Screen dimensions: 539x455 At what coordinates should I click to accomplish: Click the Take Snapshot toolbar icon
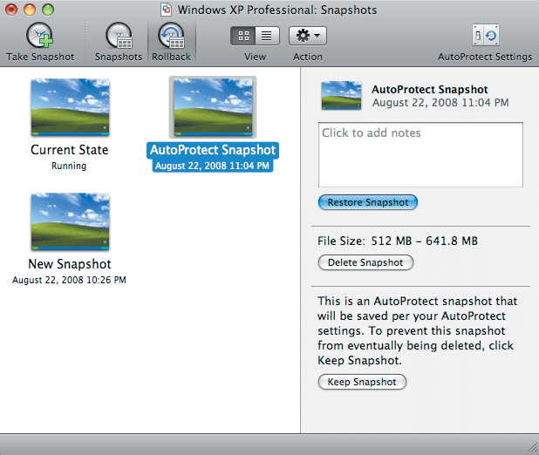click(x=40, y=36)
